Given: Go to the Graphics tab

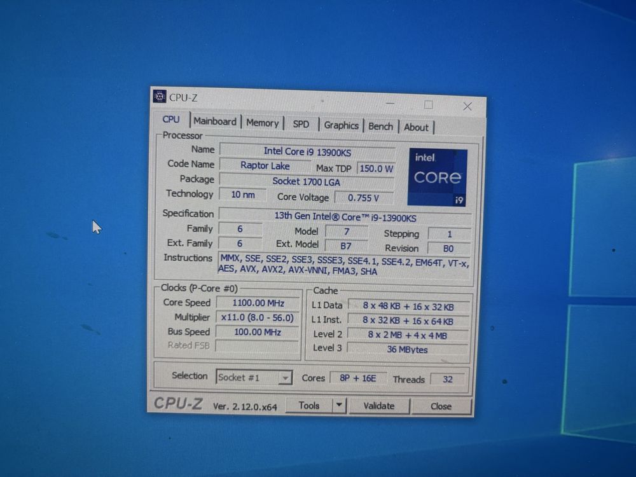Looking at the screenshot, I should (x=341, y=125).
